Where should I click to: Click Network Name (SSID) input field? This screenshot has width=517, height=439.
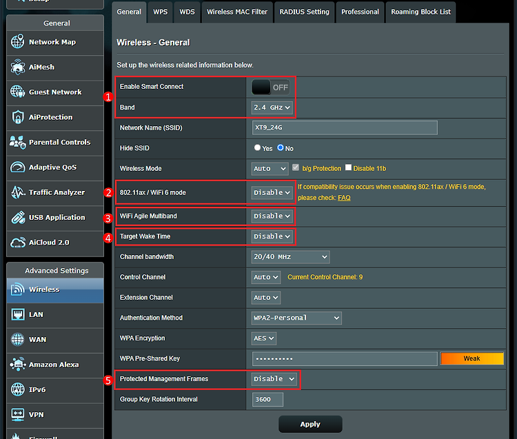pyautogui.click(x=345, y=127)
